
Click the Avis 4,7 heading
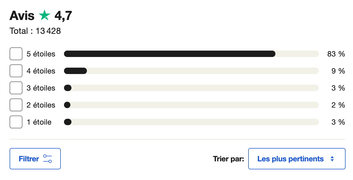[x=41, y=16]
